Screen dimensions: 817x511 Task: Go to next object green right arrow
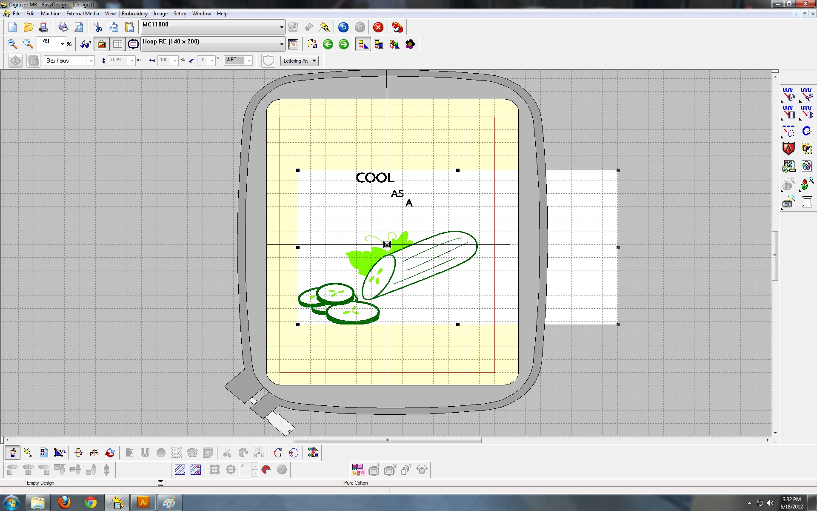pos(343,44)
